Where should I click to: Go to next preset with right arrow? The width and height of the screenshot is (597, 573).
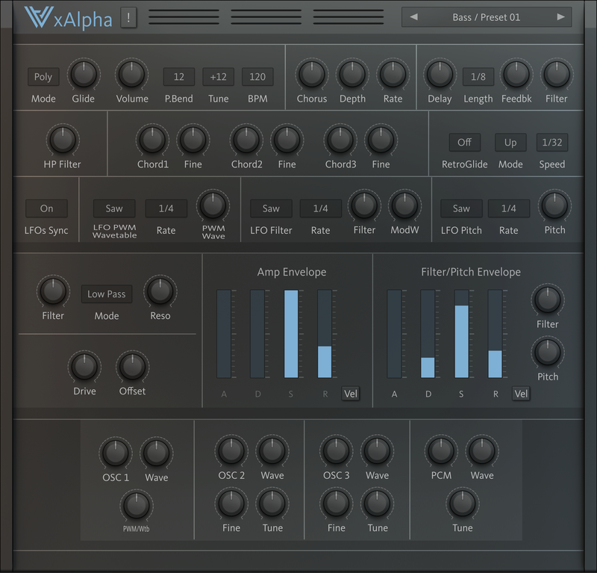coord(560,17)
